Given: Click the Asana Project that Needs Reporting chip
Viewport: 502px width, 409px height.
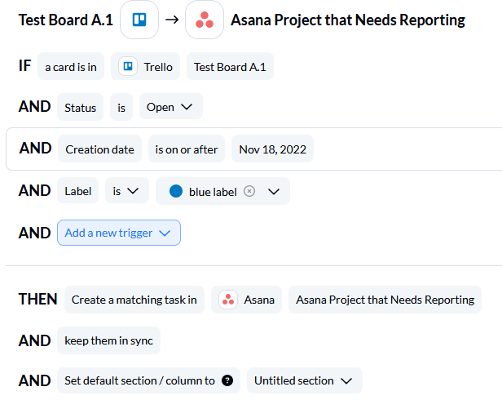Looking at the screenshot, I should pyautogui.click(x=385, y=300).
